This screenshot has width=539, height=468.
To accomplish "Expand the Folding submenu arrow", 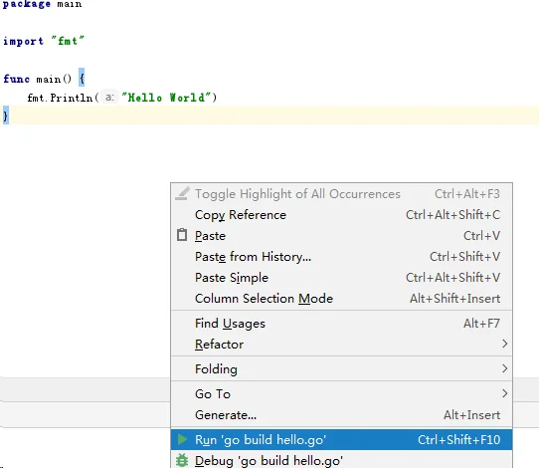I will tap(504, 368).
